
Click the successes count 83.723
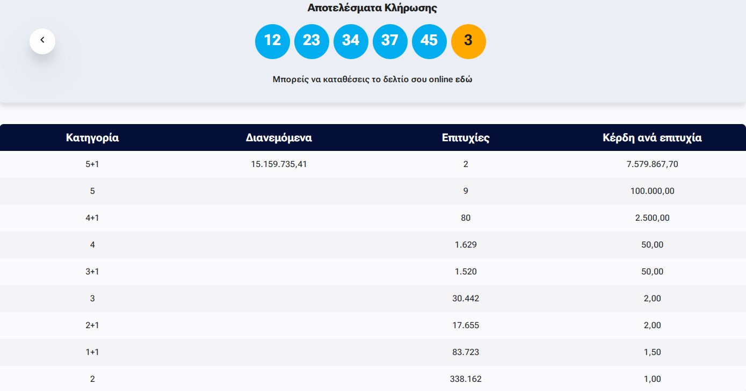[x=466, y=352]
